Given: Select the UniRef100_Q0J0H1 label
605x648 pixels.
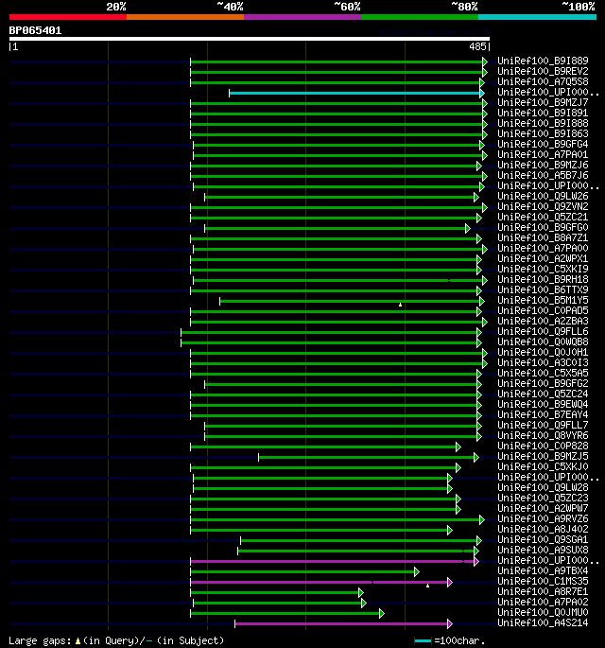Looking at the screenshot, I should click(x=543, y=353).
